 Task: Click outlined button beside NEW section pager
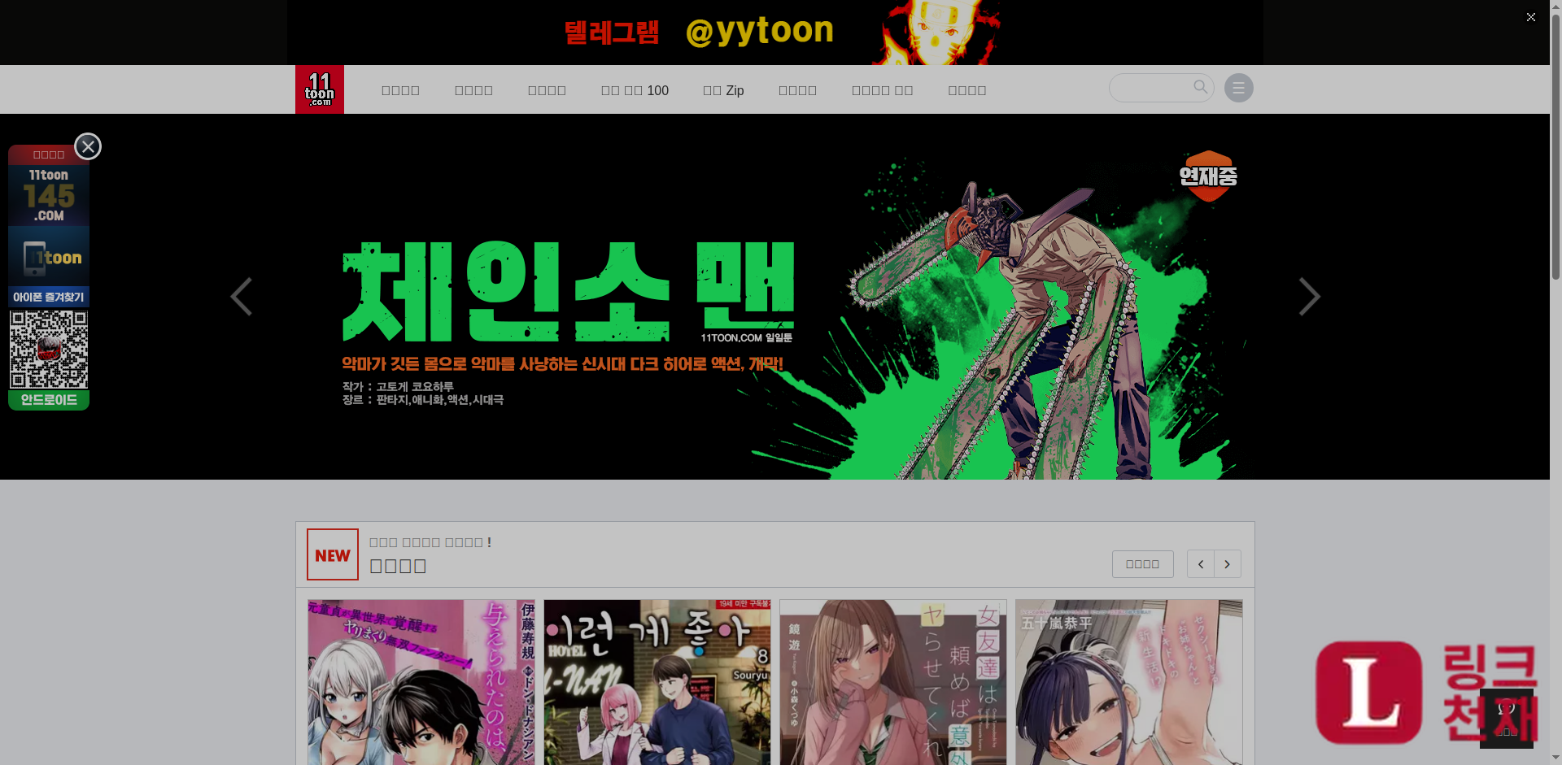coord(1142,564)
